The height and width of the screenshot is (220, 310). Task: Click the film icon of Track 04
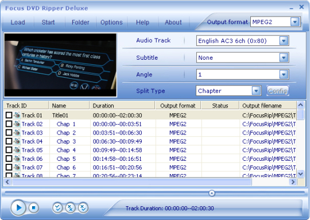point(17,141)
